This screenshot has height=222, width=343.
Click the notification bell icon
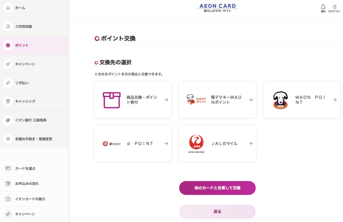point(323,7)
